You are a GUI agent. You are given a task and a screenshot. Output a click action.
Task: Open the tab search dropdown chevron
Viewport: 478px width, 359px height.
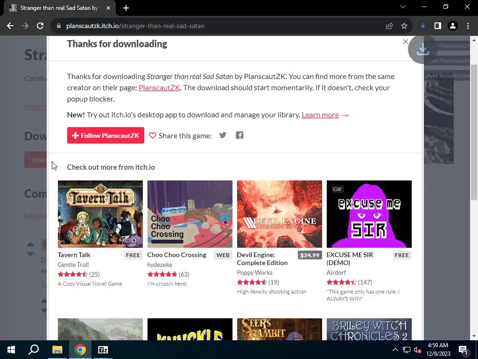click(x=403, y=7)
